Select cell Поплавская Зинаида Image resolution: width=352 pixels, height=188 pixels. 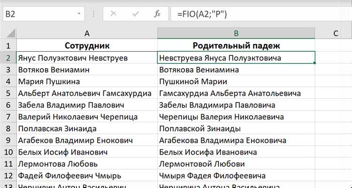[87, 128]
